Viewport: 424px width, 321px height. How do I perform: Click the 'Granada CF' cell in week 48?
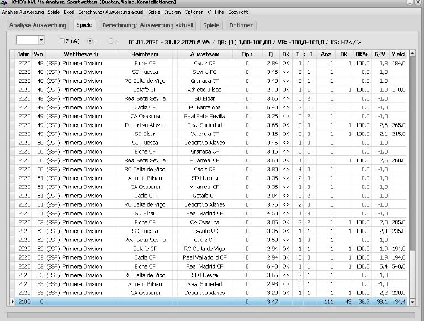[x=205, y=81]
